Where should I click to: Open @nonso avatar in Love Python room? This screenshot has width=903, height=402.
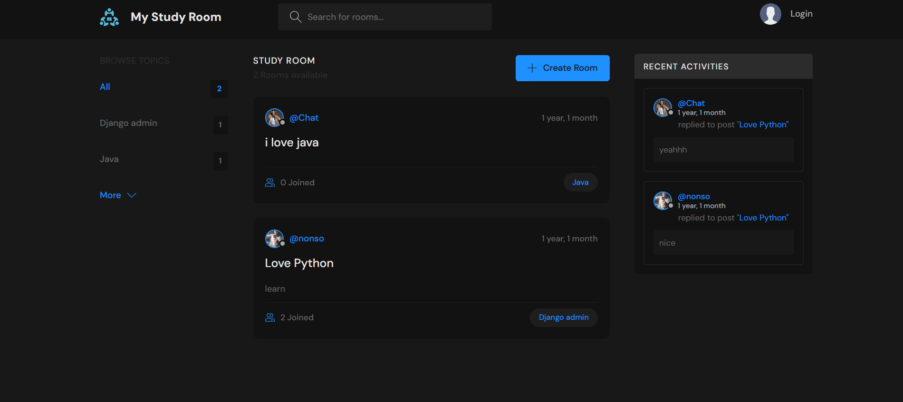coord(274,239)
